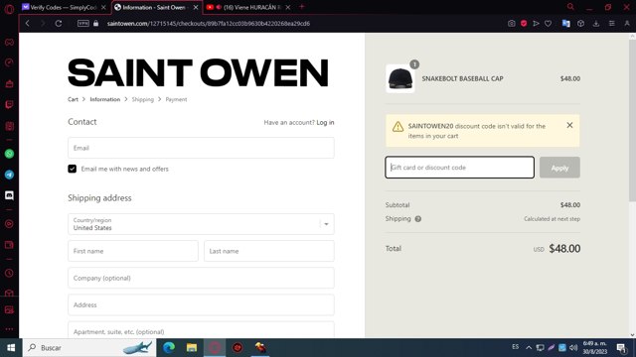Open extensions cube icon
The width and height of the screenshot is (636, 357).
[580, 24]
